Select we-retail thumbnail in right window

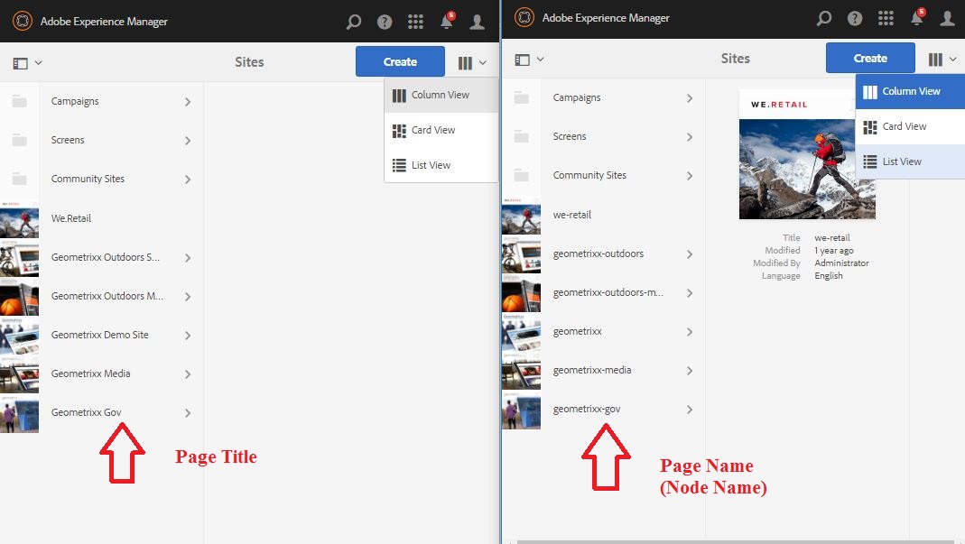(x=521, y=215)
